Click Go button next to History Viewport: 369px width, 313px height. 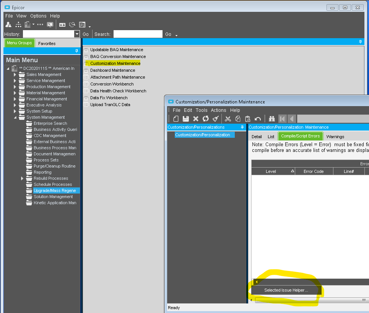[x=85, y=34]
